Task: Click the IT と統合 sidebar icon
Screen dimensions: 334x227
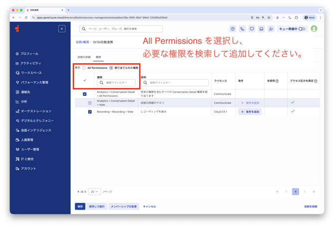Action: (x=17, y=159)
